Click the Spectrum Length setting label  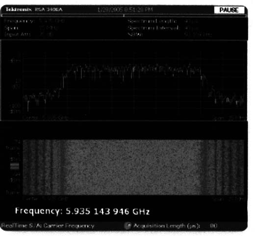[x=152, y=21]
